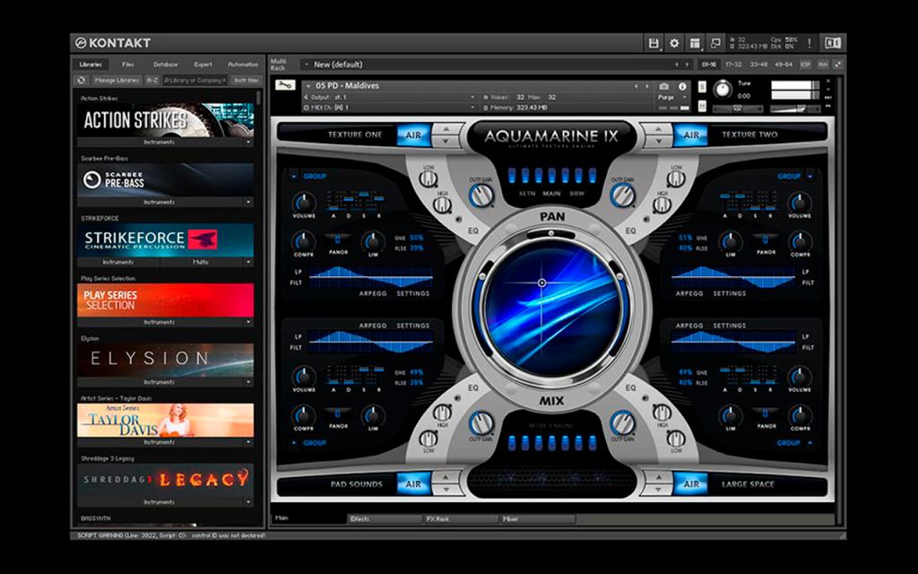The image size is (918, 574).
Task: Adjust the Tune knob
Action: [723, 89]
